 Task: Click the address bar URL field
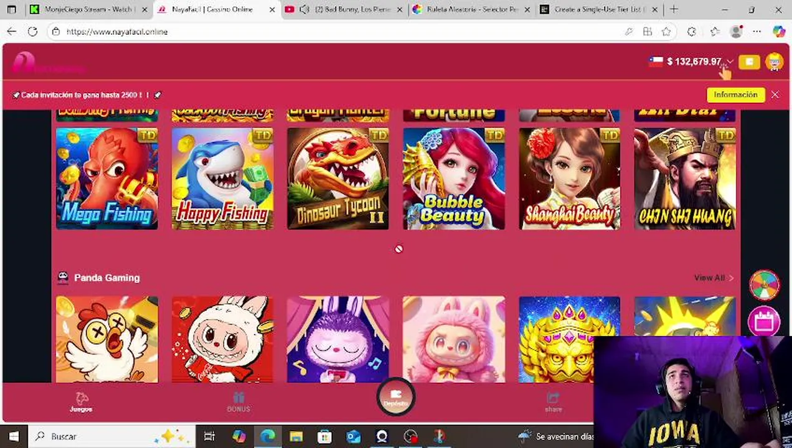(x=336, y=32)
